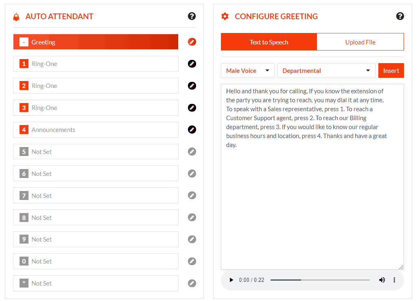Click the edit pencil beside Greeting
Viewport: 417px width, 301px height.
(192, 42)
